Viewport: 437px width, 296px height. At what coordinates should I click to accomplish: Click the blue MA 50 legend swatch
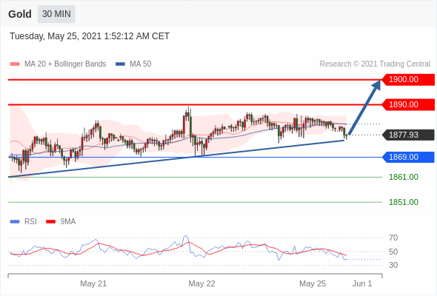click(x=121, y=64)
